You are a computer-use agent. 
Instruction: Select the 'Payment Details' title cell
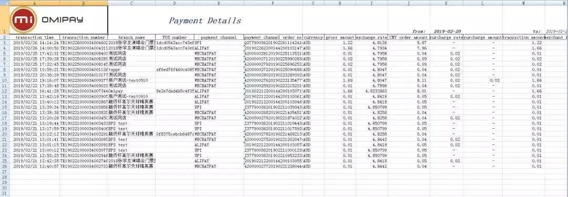click(x=205, y=20)
